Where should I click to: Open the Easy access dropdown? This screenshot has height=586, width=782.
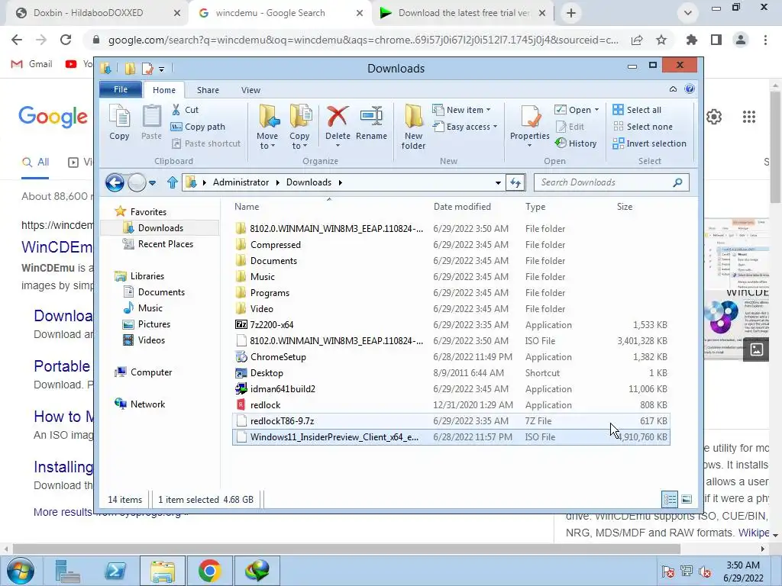click(x=465, y=127)
